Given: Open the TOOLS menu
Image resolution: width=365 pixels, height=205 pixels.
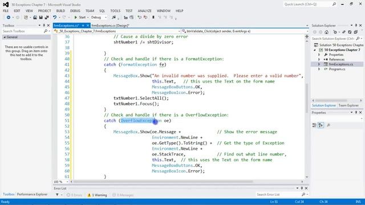Looking at the screenshot, I should [115, 11].
